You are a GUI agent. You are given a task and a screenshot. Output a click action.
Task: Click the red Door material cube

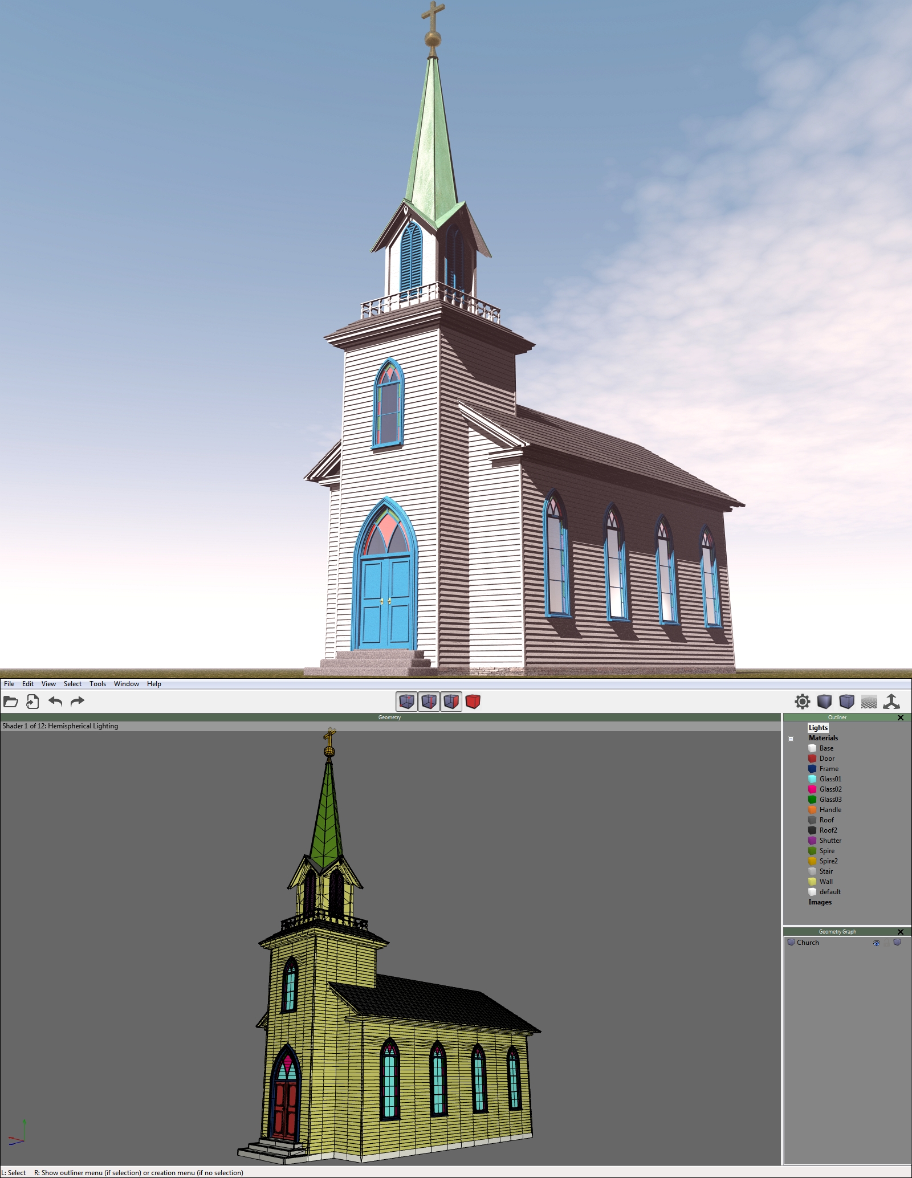click(812, 759)
